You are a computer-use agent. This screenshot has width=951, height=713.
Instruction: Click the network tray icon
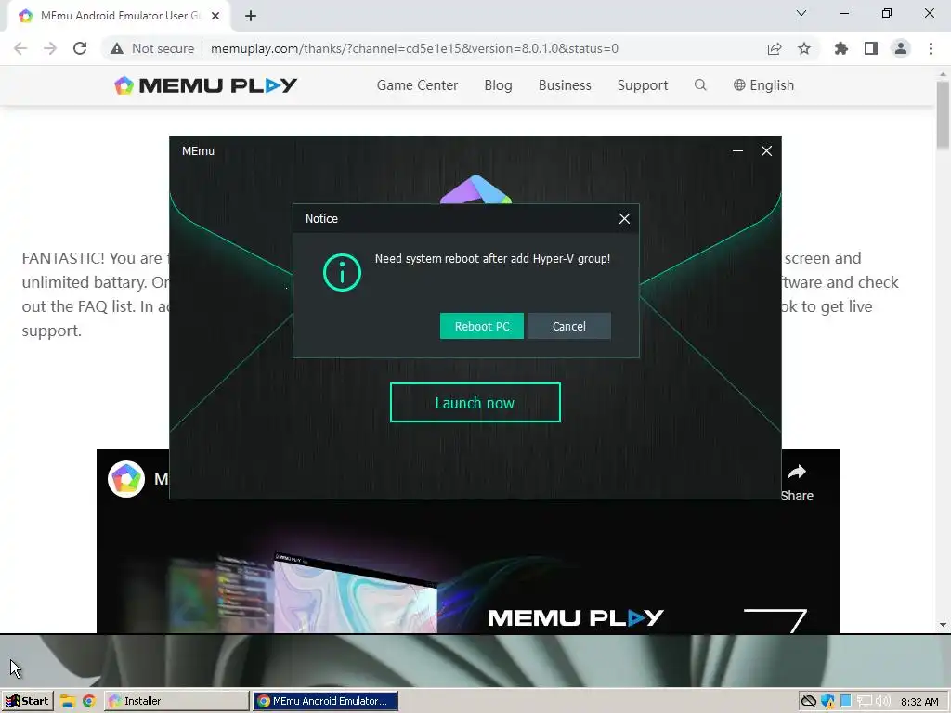[864, 702]
